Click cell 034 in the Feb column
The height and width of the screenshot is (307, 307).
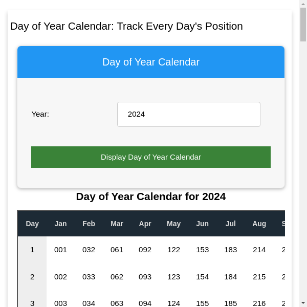pos(89,303)
